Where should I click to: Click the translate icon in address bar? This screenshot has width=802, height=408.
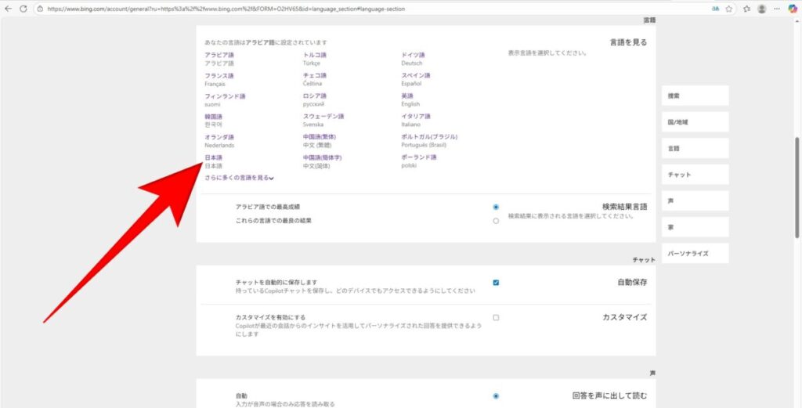(x=715, y=9)
